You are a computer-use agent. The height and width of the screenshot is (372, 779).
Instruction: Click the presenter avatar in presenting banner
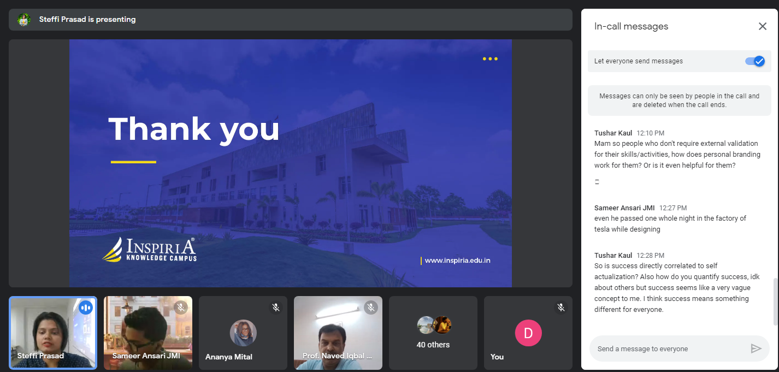[x=23, y=20]
